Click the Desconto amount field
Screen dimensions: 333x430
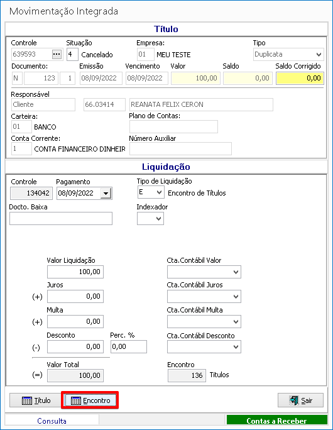(x=75, y=346)
